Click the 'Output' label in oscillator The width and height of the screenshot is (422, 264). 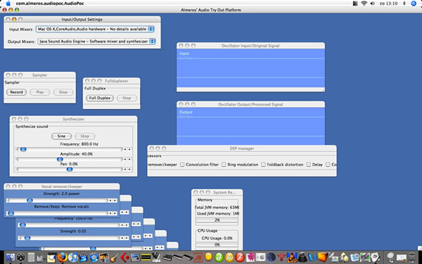186,112
